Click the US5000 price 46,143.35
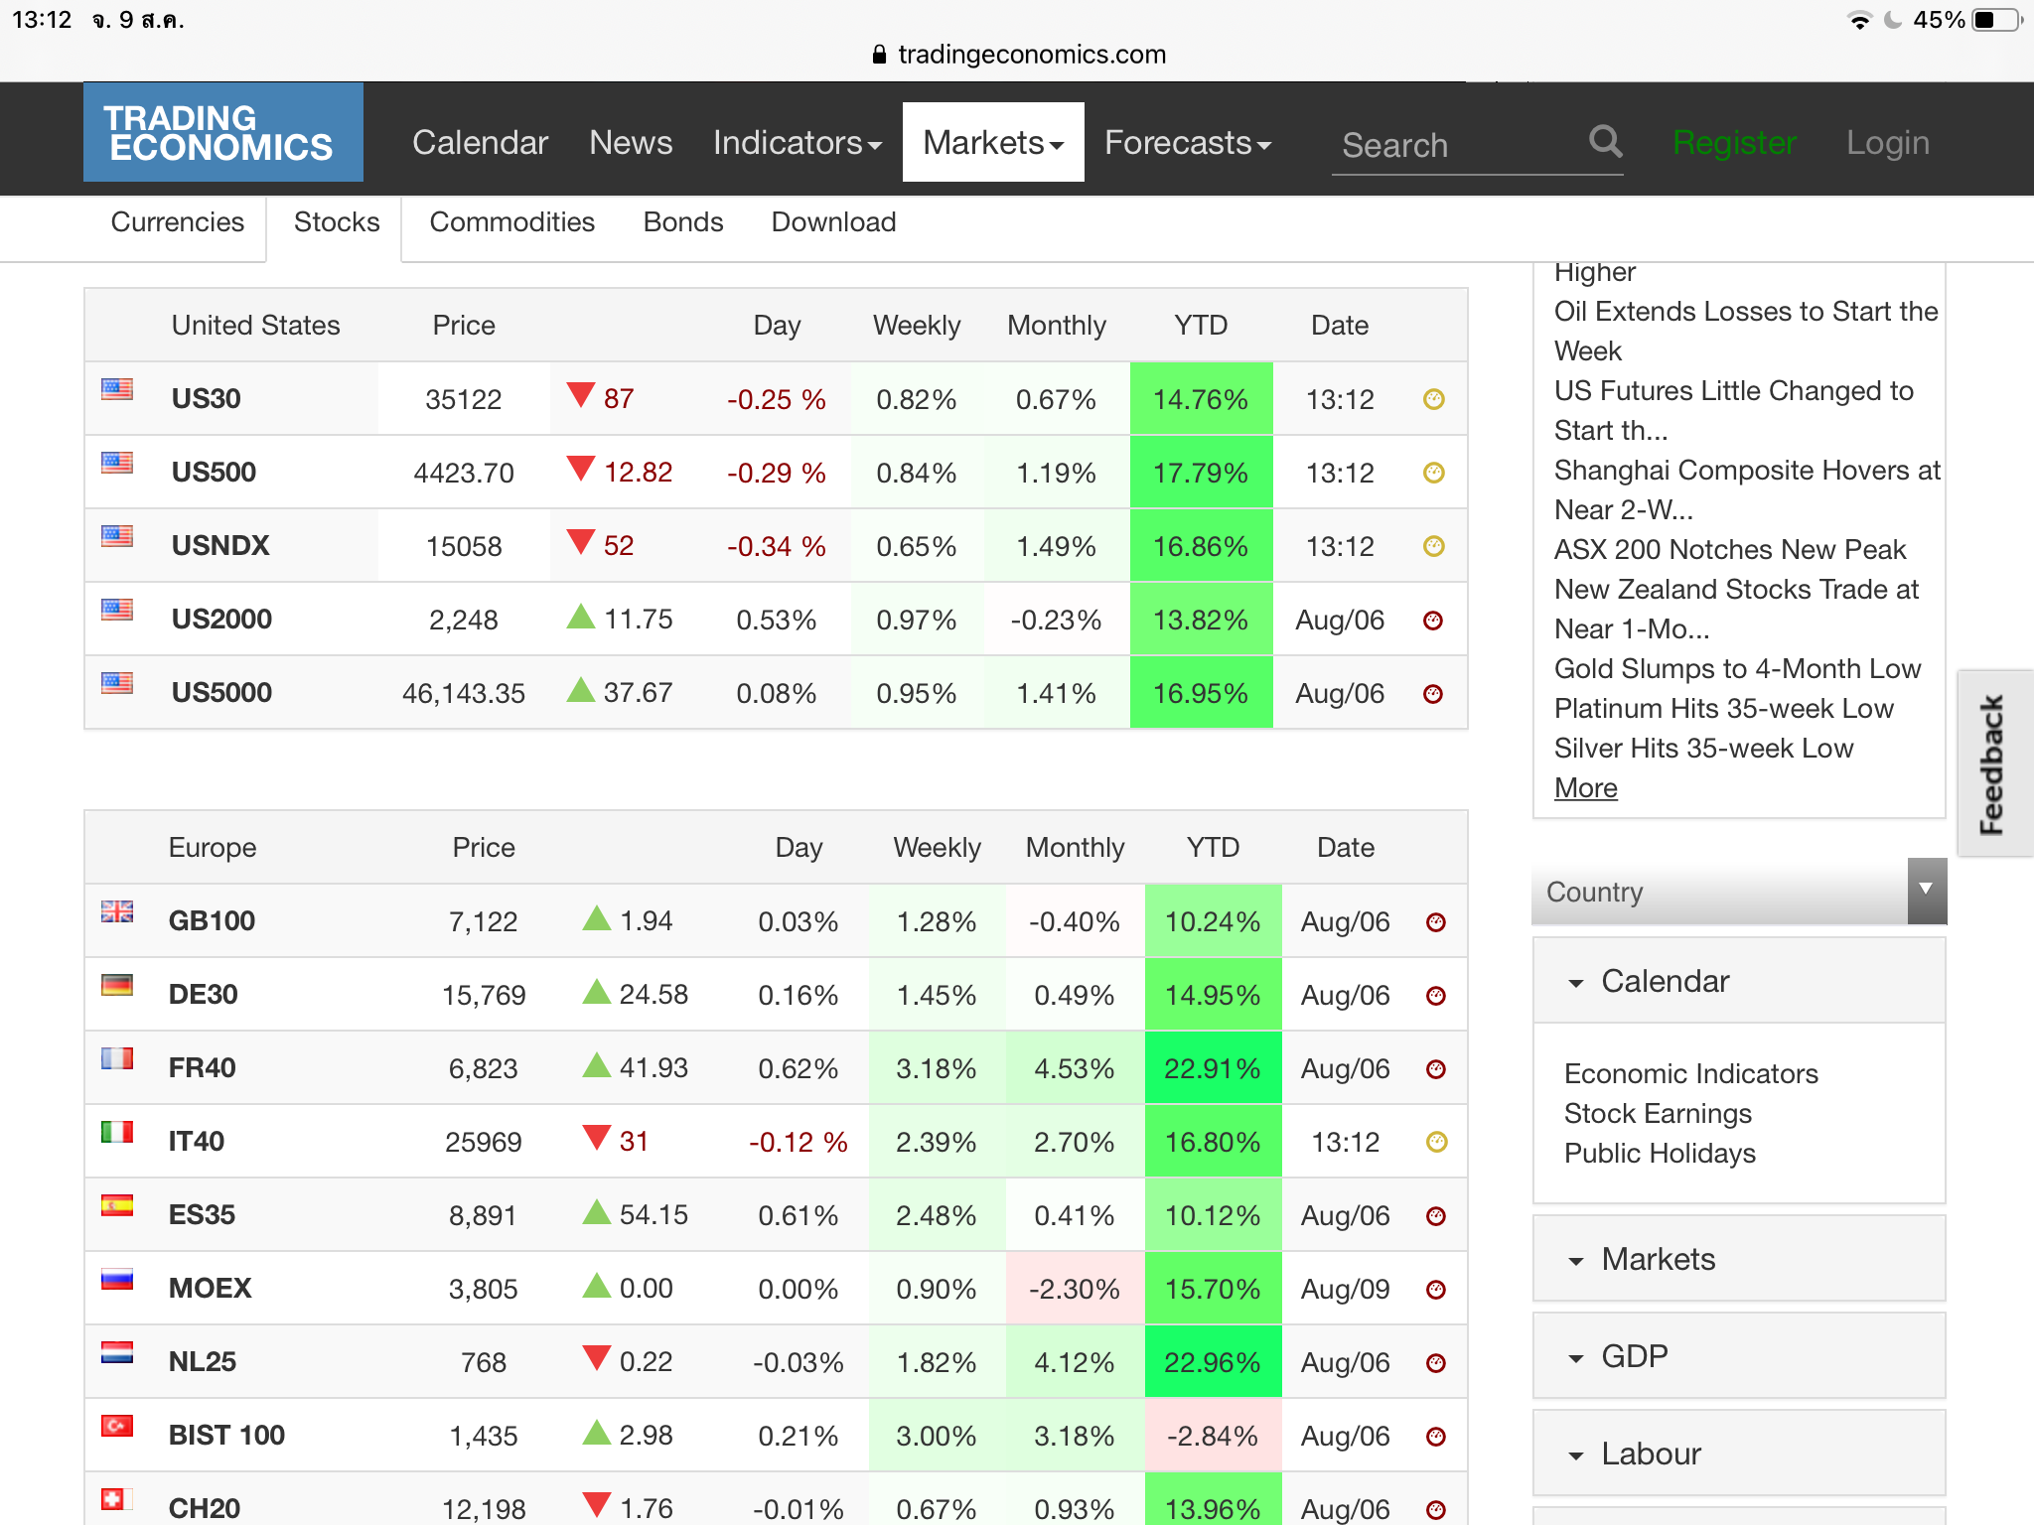Screen dimensions: 2034x1525 coord(464,693)
